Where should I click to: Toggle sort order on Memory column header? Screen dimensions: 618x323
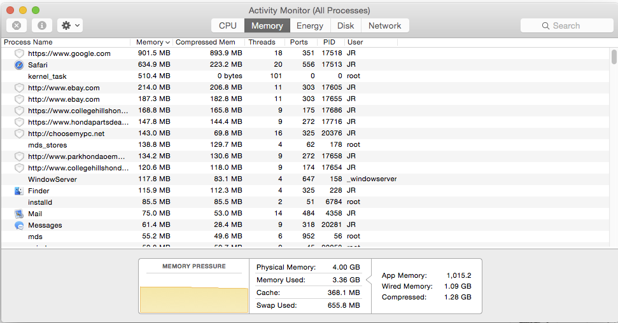tap(153, 42)
